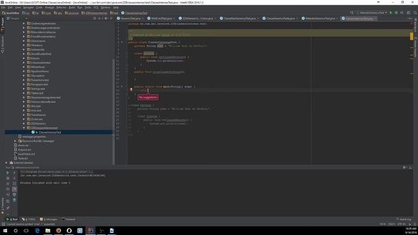Screen dimensions: 418x235
Task: Switch to MetodoGenericoTest.java editor tab
Action: [319, 18]
